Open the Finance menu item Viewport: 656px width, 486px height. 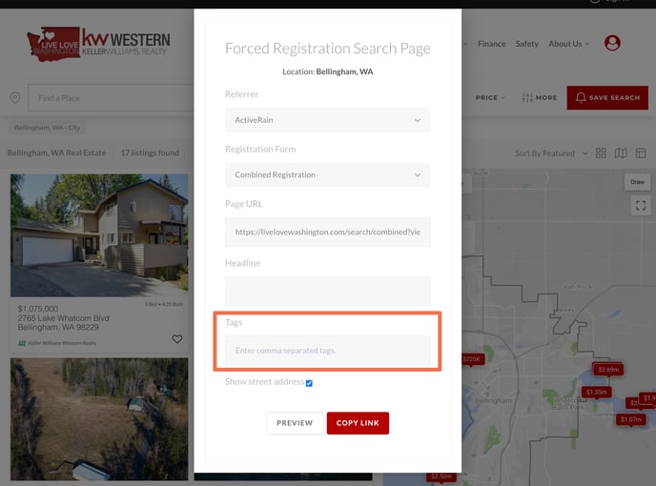(492, 44)
